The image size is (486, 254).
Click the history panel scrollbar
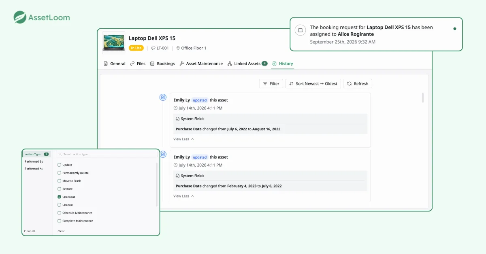click(423, 98)
